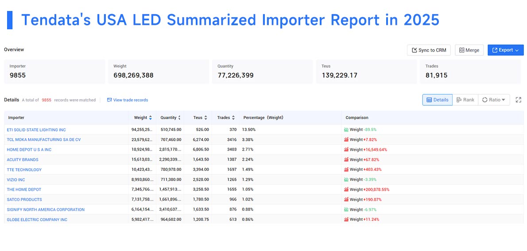This screenshot has height=251, width=527.
Task: Select comparison value Weight +200,878.55%
Action: click(369, 189)
